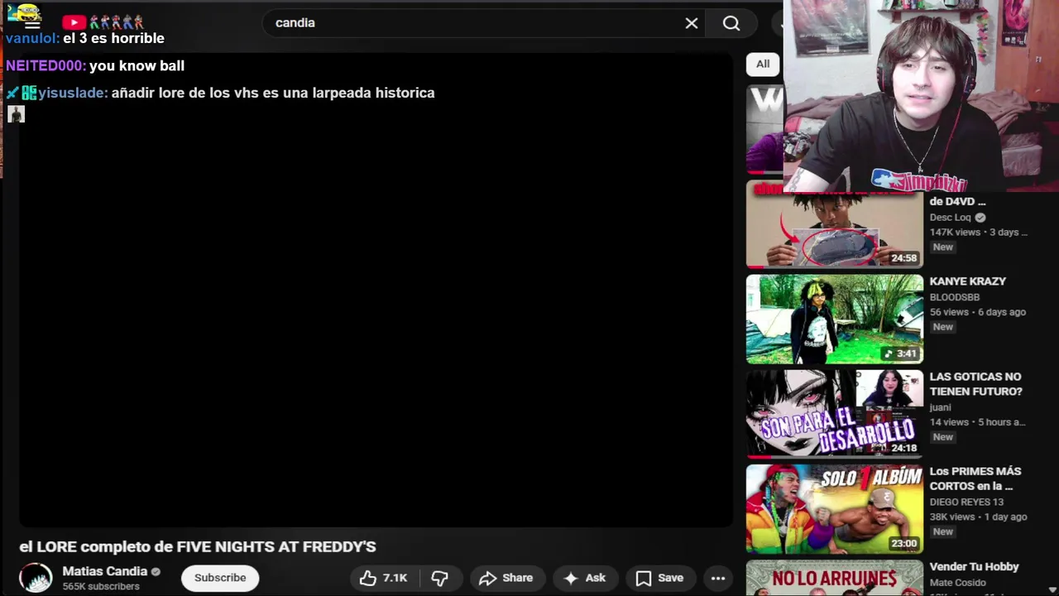Viewport: 1059px width, 596px height.
Task: Open the Ask AI sparkle button
Action: click(585, 578)
